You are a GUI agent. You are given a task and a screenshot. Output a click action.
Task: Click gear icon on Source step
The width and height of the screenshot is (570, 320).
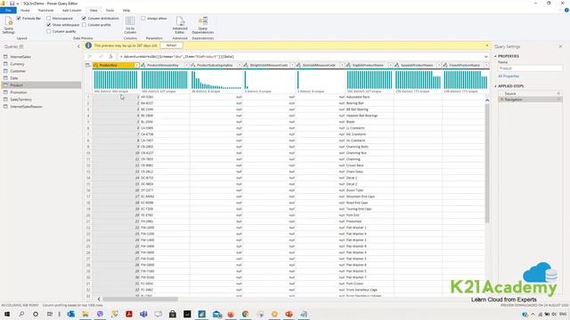[558, 93]
